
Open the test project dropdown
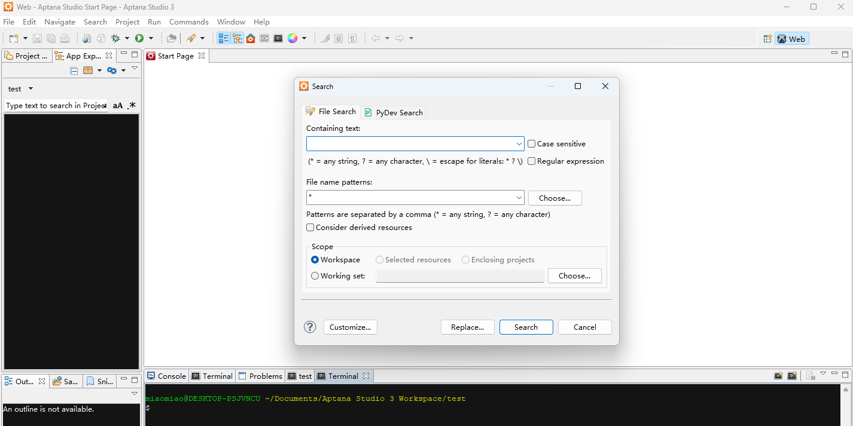[31, 89]
